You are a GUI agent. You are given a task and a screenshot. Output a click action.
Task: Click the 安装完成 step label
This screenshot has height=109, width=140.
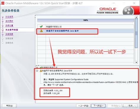(9, 43)
